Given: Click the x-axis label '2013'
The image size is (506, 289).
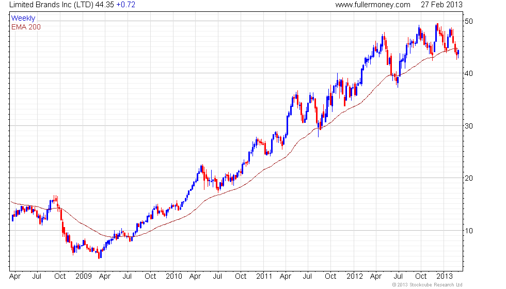Looking at the screenshot, I should point(445,277).
